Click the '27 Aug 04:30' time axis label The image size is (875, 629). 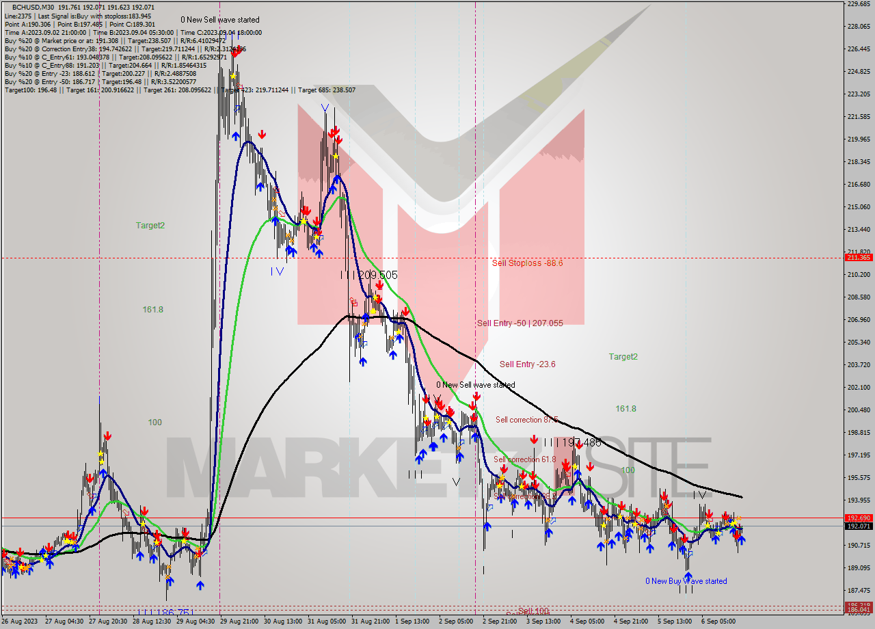(65, 621)
